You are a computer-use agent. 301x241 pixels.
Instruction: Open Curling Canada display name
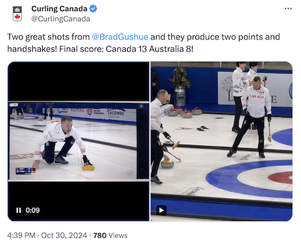(x=59, y=9)
